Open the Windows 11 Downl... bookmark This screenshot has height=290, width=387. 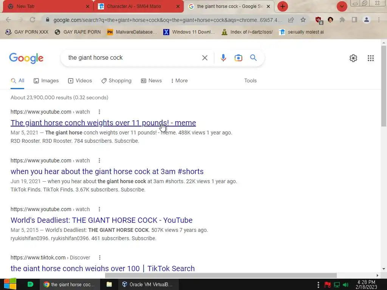point(189,32)
